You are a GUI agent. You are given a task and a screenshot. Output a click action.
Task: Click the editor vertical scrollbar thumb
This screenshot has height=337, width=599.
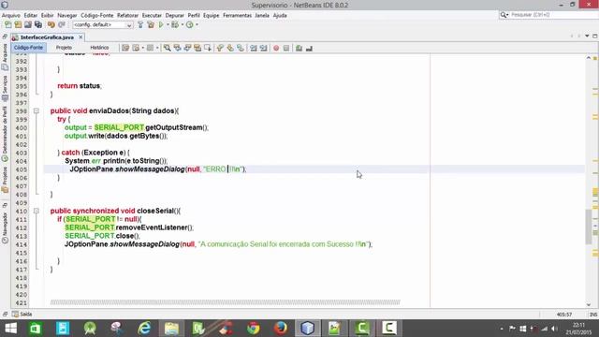[589, 227]
